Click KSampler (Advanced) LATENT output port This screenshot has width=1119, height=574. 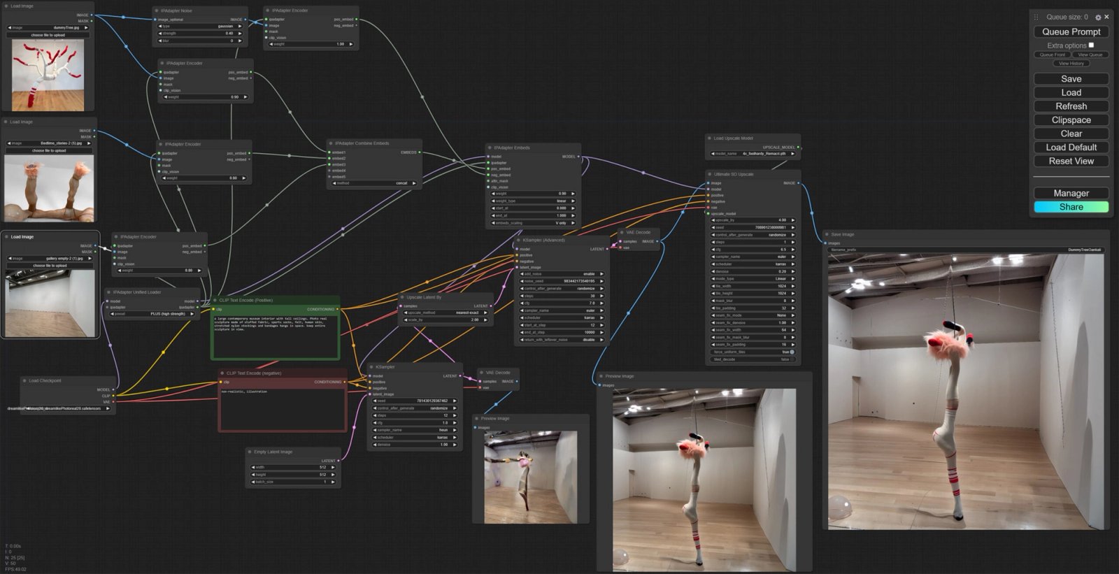[x=607, y=249]
